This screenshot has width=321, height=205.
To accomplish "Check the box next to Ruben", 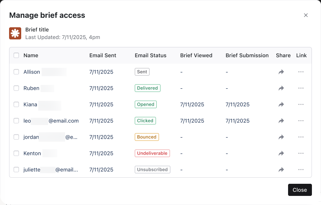I will [16, 88].
